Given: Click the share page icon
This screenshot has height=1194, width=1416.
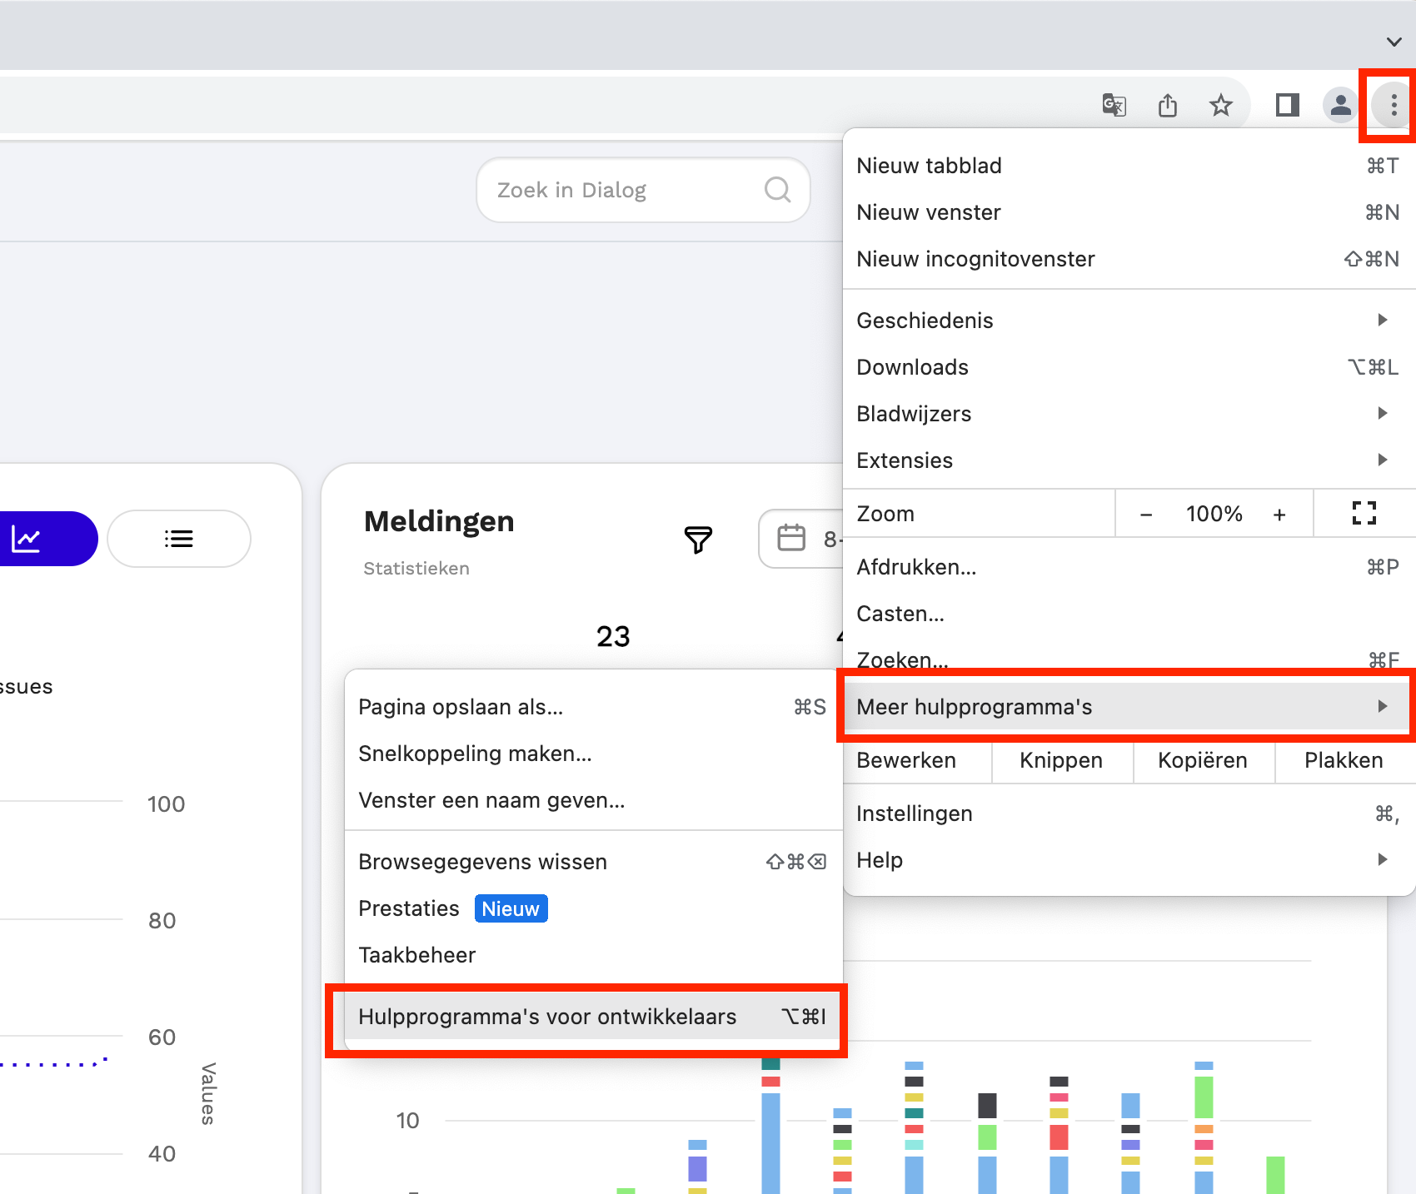Looking at the screenshot, I should [1168, 105].
